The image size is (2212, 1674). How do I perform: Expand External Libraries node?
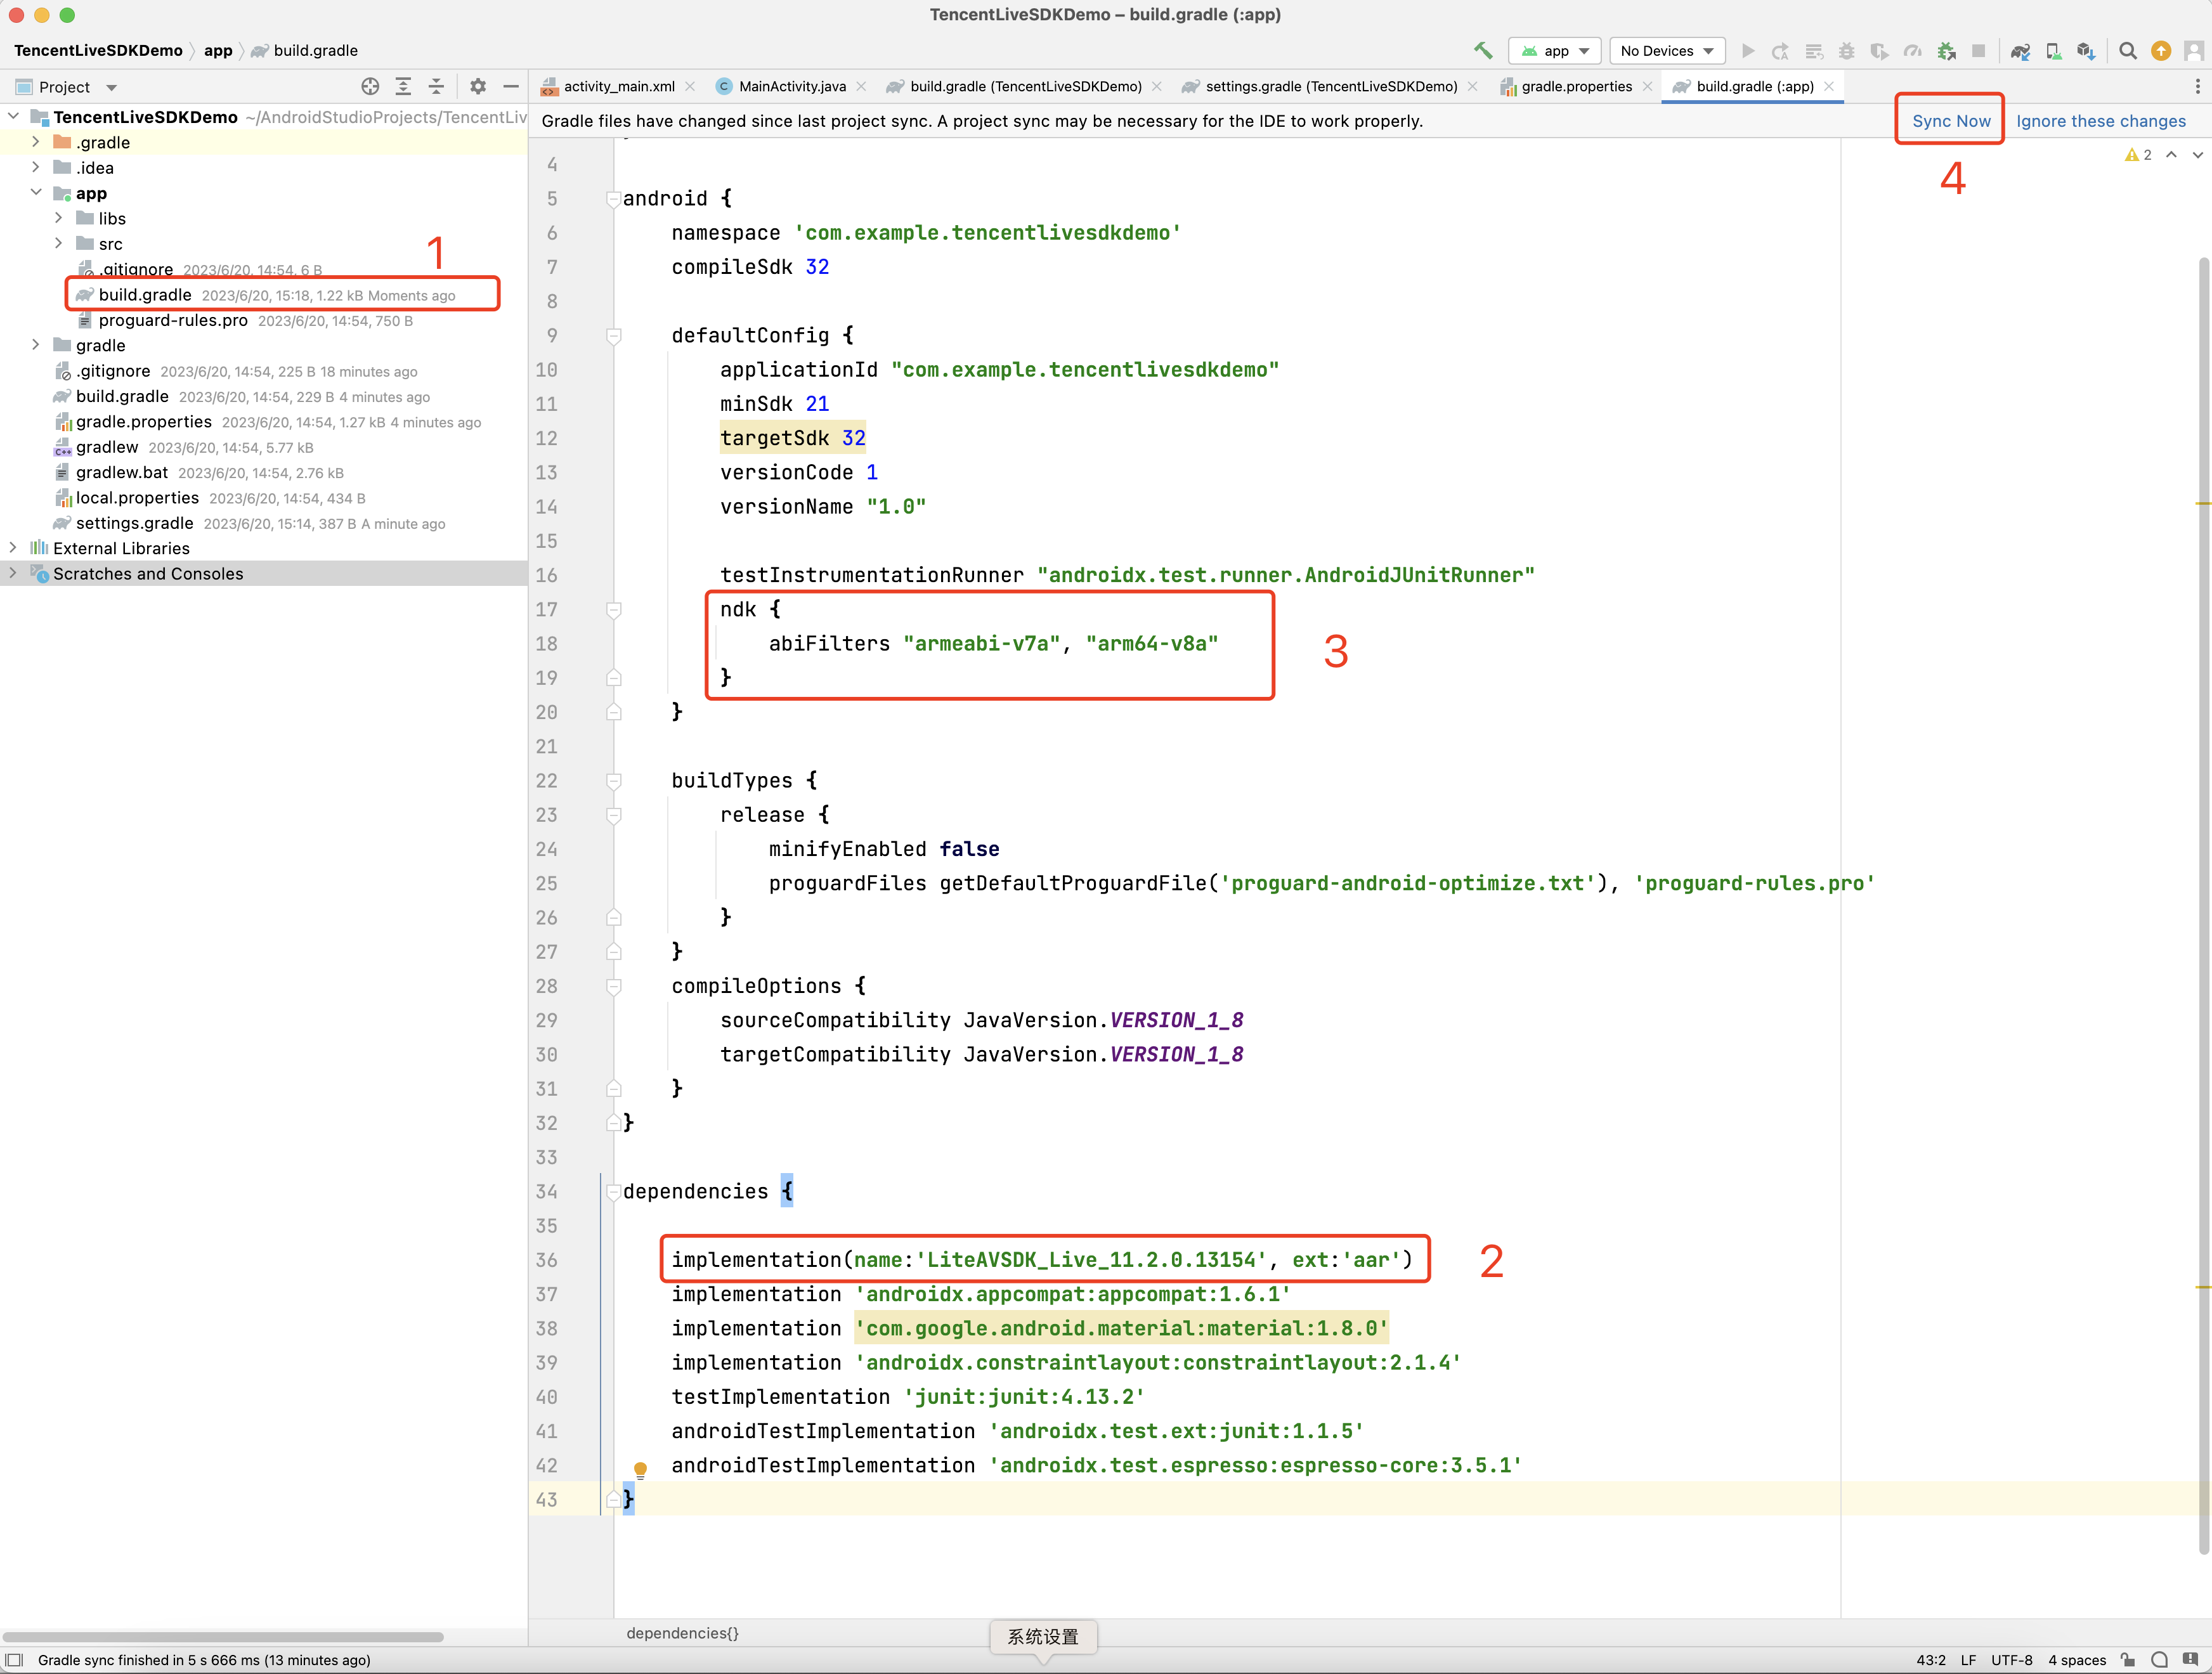[13, 548]
